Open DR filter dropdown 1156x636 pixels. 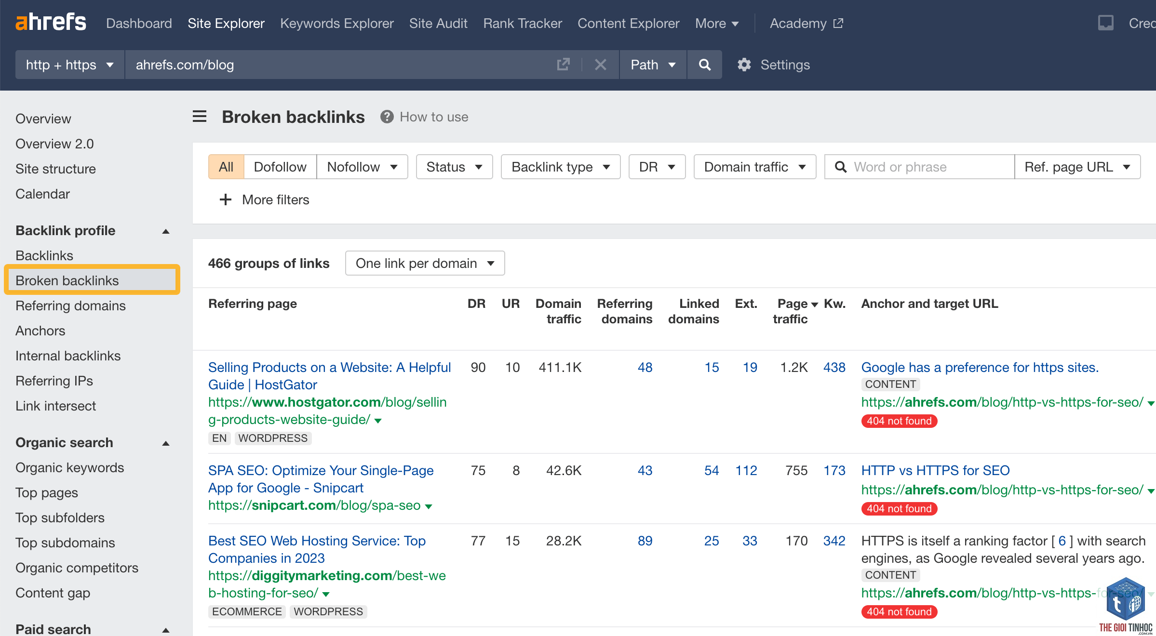click(x=657, y=167)
